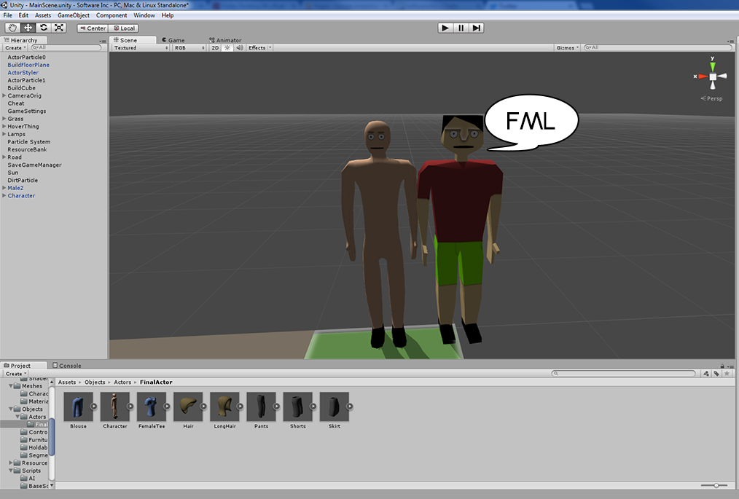This screenshot has width=739, height=499.
Task: Go to Assets in the breadcrumb path
Action: pos(67,382)
